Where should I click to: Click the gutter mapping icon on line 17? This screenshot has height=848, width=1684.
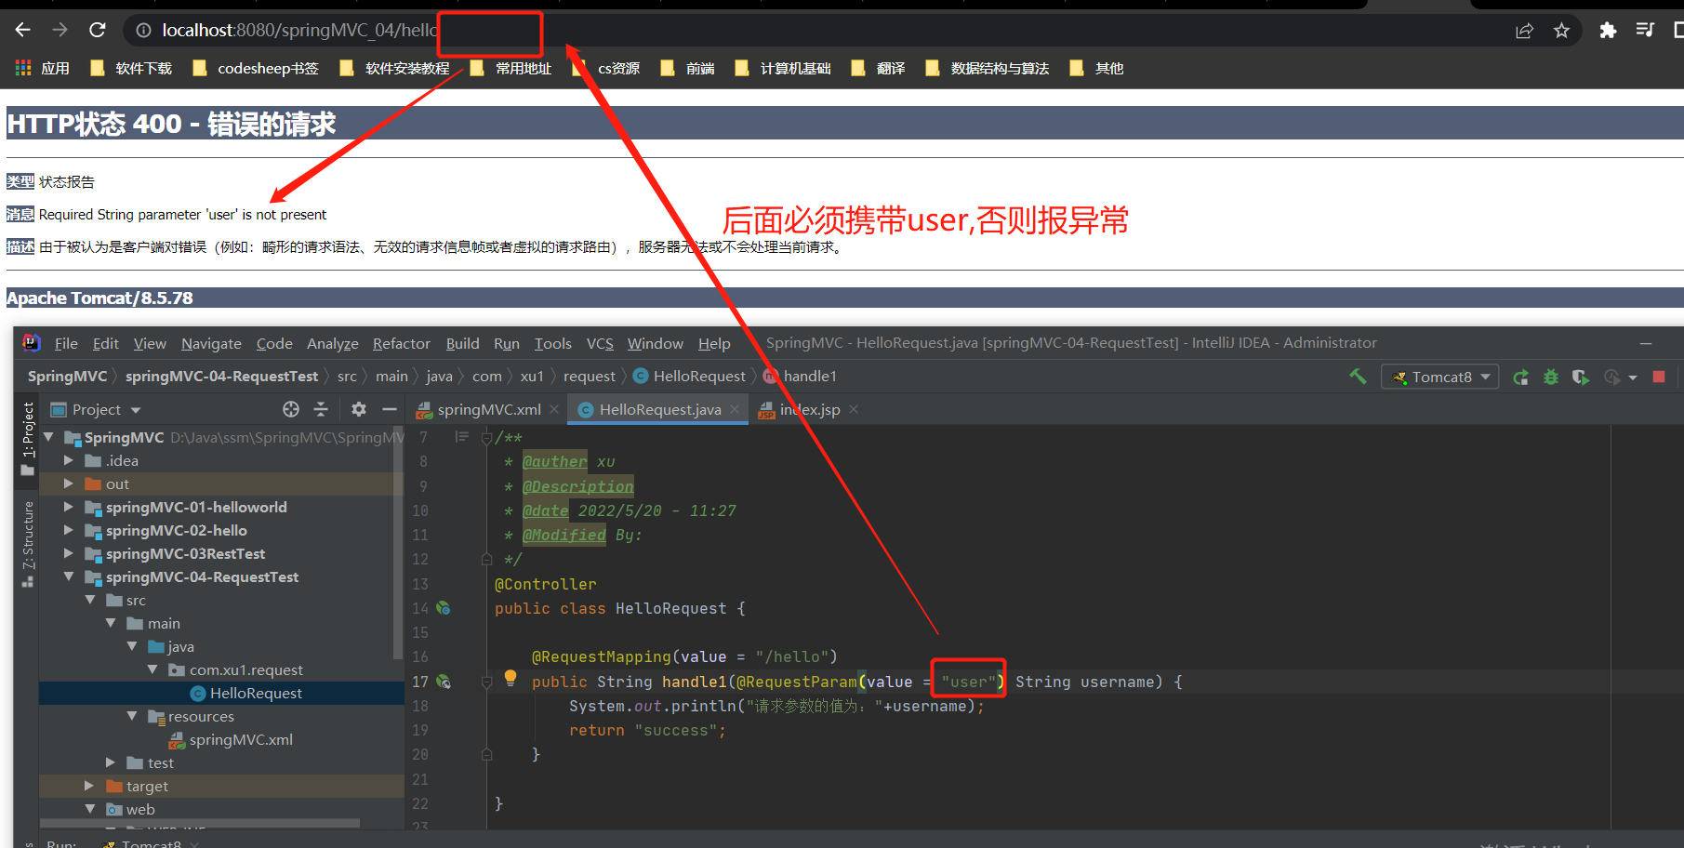point(444,682)
